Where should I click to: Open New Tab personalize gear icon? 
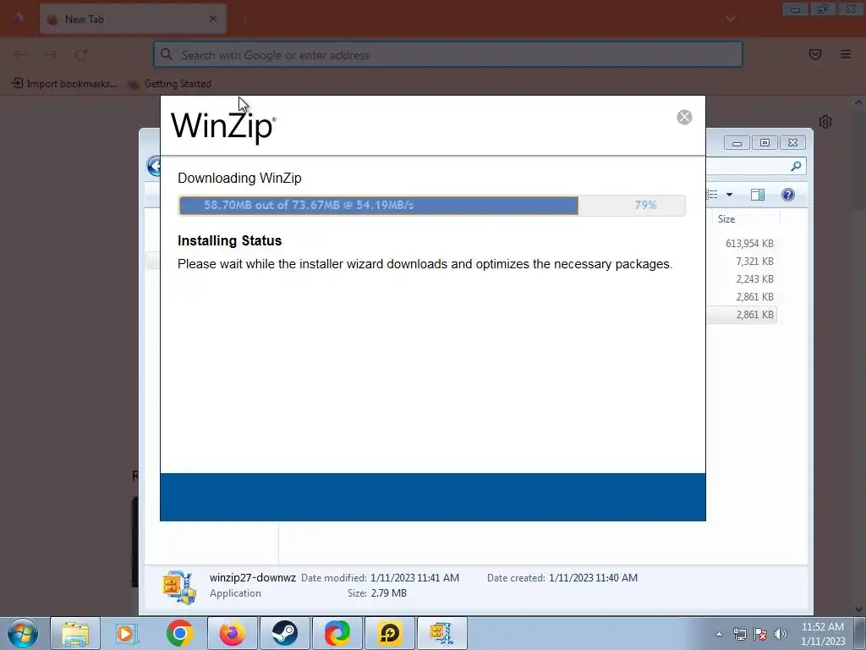(825, 122)
